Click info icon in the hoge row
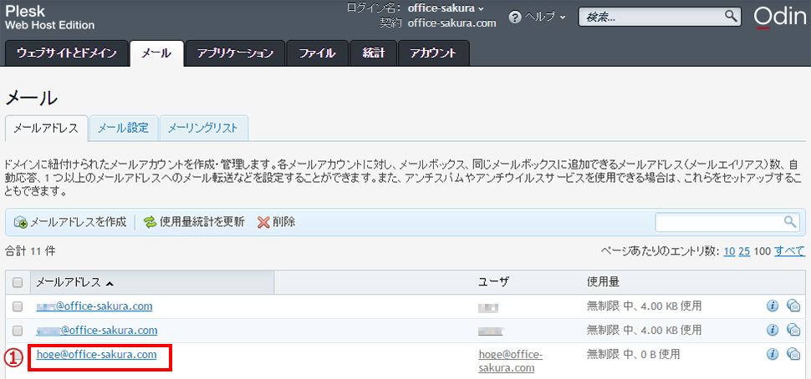Viewport: 811px width, 379px height. (x=773, y=354)
